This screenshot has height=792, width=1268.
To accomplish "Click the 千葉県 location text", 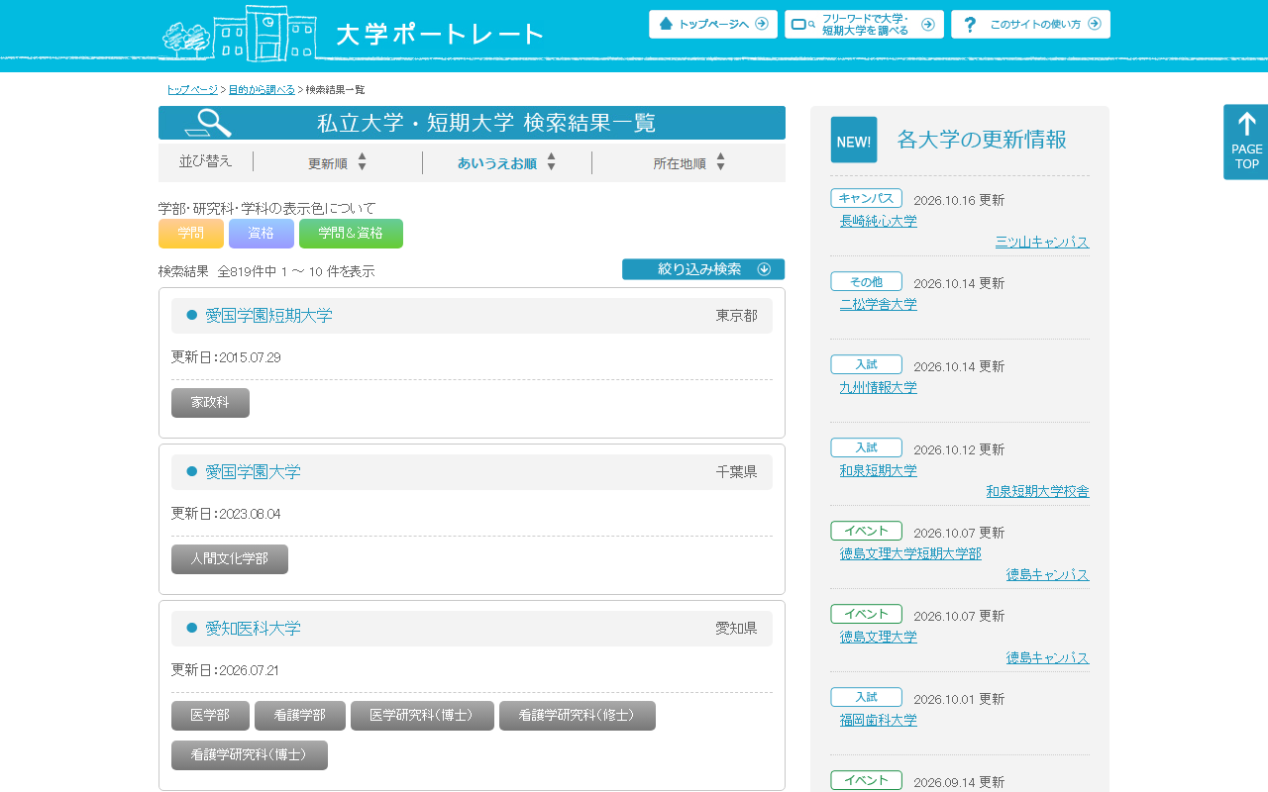I will click(737, 472).
